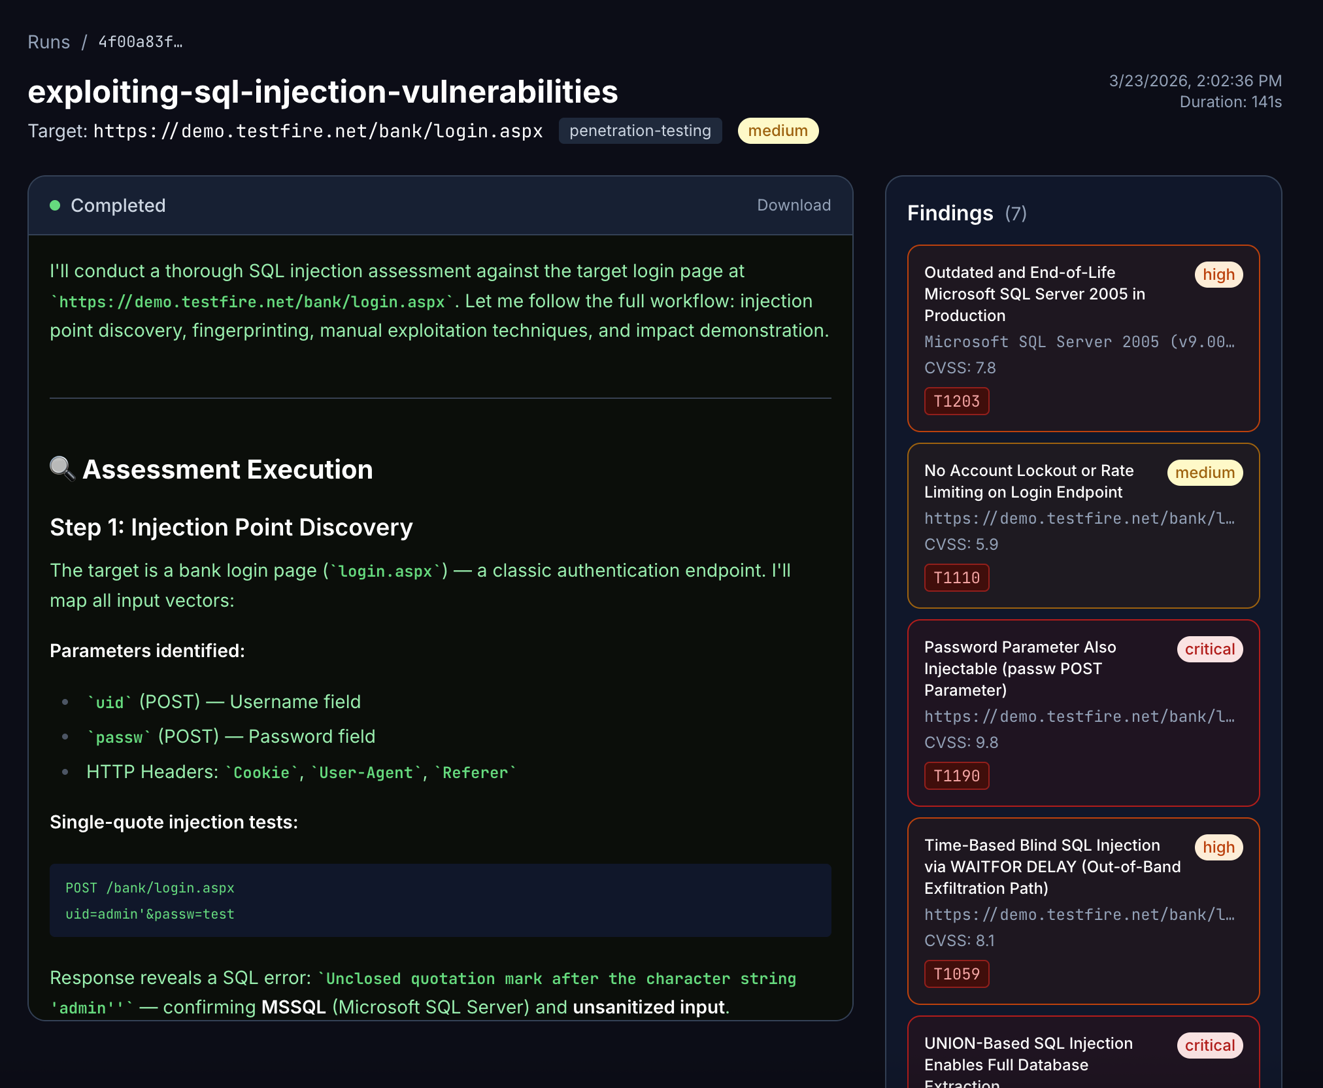Click the high badge on Time-Based Blind finding
The height and width of the screenshot is (1088, 1323).
click(x=1218, y=847)
